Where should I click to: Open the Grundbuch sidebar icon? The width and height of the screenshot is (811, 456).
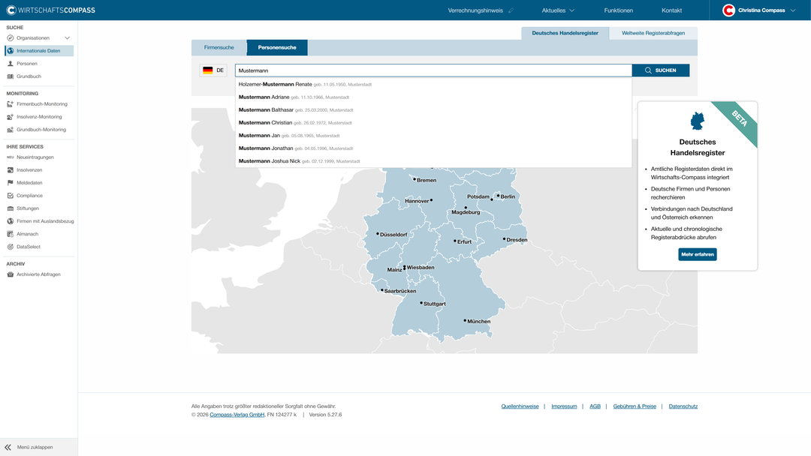(x=11, y=76)
